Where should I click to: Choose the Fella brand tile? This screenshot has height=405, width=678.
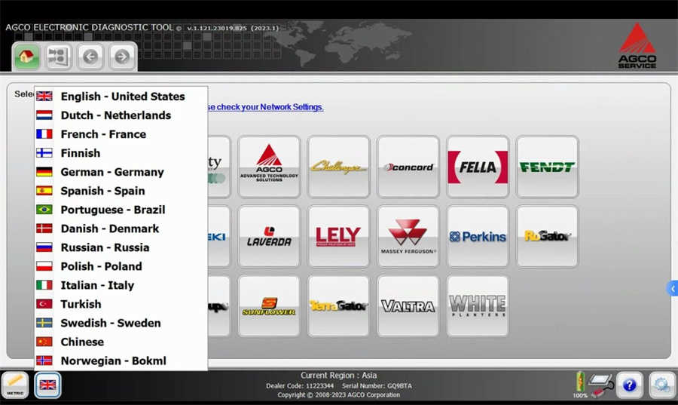[477, 167]
